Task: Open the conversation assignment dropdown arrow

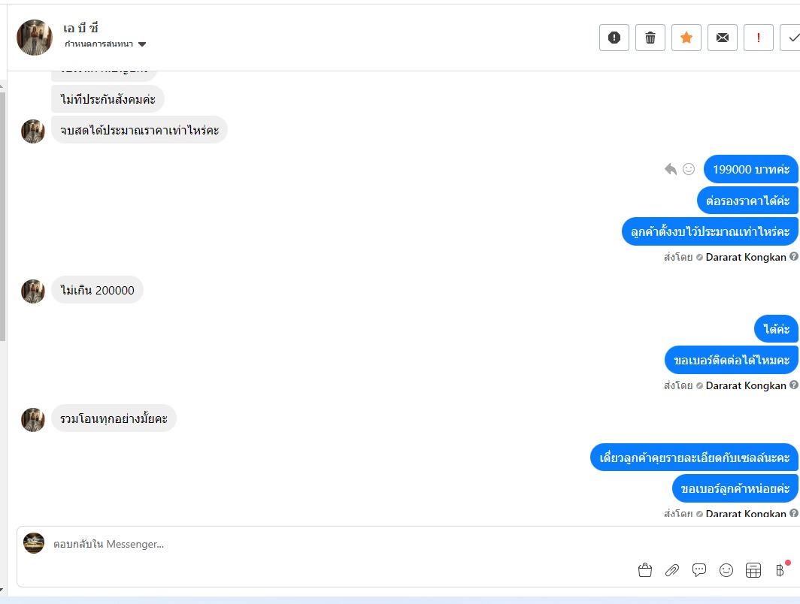Action: tap(142, 44)
